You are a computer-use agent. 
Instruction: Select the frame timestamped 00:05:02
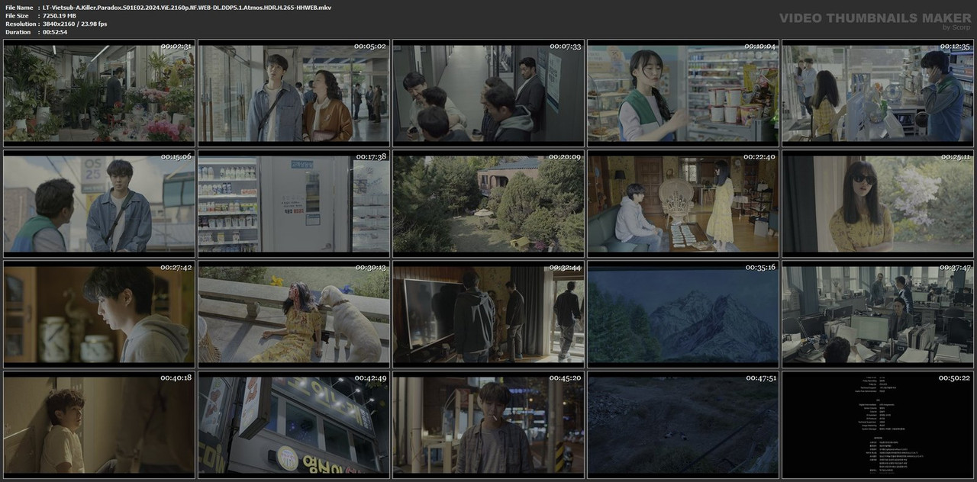[x=294, y=92]
